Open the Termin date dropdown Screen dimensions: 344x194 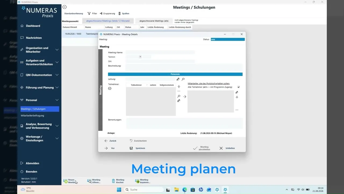(x=140, y=57)
